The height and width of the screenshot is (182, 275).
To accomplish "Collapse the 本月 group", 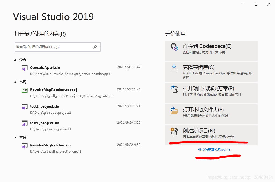I will coord(15,137).
